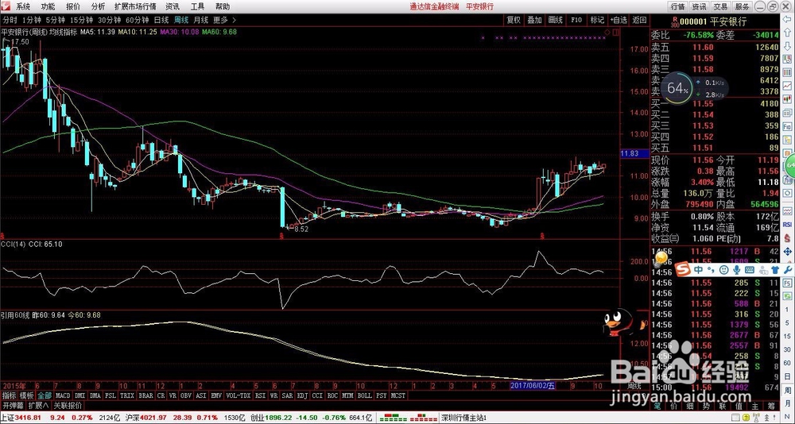Select the 笔 tab under trade list

(x=657, y=405)
